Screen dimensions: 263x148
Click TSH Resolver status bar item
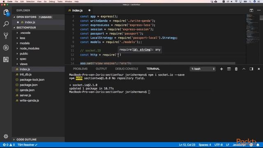click(28, 145)
